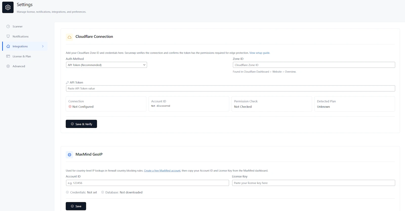The image size is (405, 211).
Task: Click the Credentials status circle icon
Action: click(67, 192)
